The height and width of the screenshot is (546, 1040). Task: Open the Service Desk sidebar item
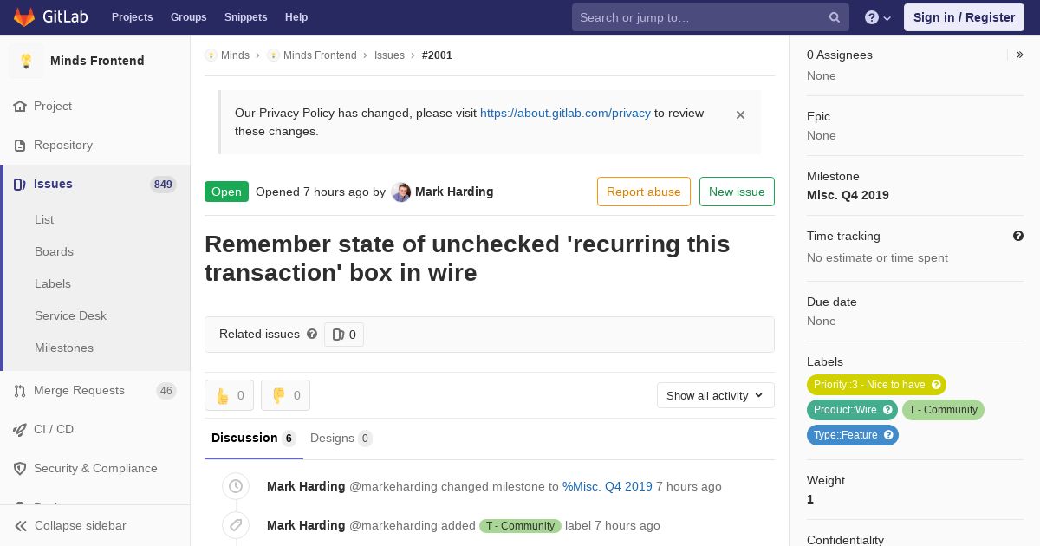(x=70, y=316)
